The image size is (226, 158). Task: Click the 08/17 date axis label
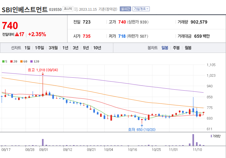(x=6, y=150)
